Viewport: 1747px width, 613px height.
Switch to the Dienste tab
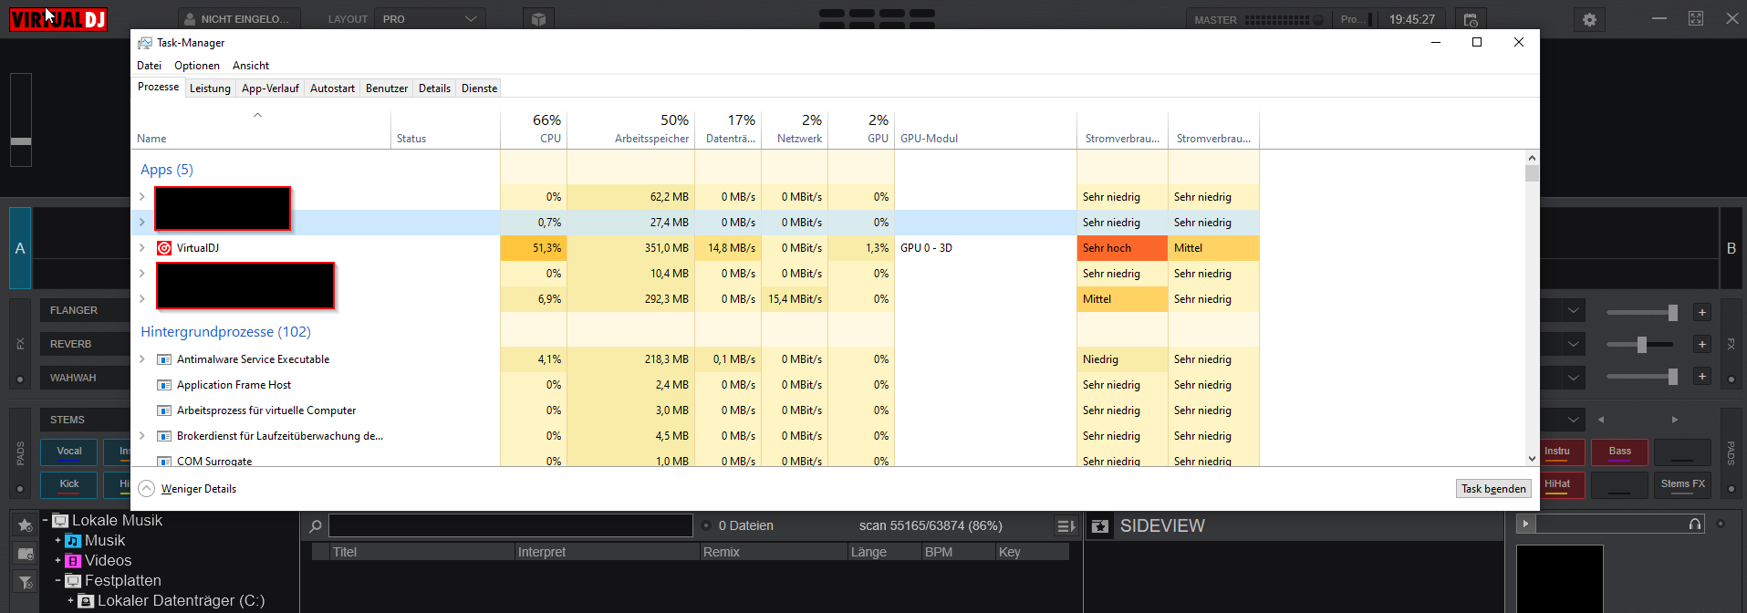click(x=479, y=88)
